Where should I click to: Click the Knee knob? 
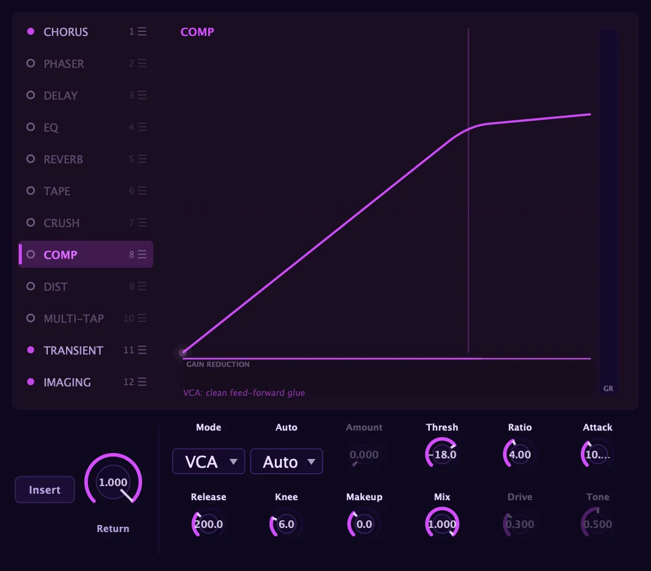[x=287, y=524]
